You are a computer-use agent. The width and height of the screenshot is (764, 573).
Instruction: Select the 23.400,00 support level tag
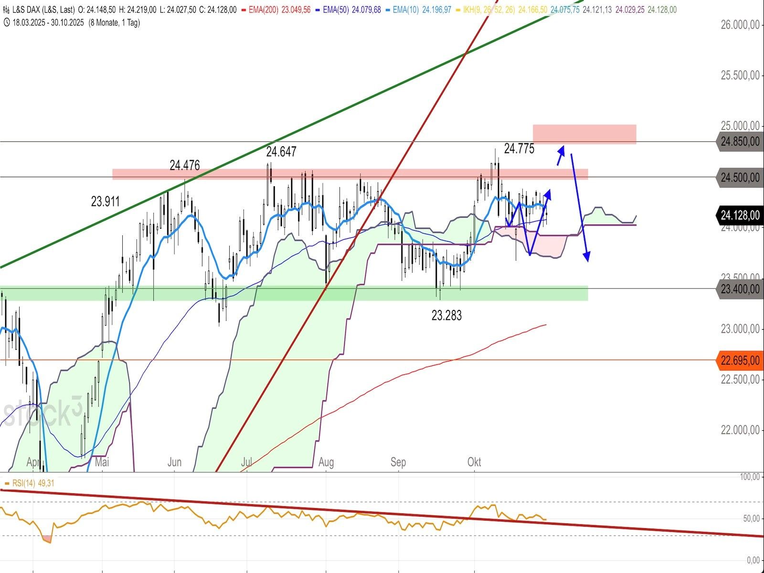[739, 289]
